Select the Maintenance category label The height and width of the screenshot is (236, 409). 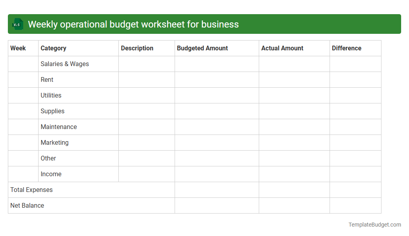(59, 127)
